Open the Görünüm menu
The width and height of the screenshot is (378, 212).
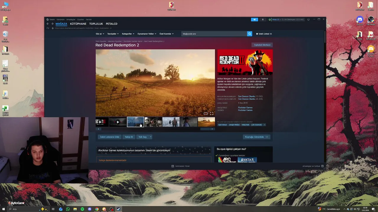coord(61,19)
